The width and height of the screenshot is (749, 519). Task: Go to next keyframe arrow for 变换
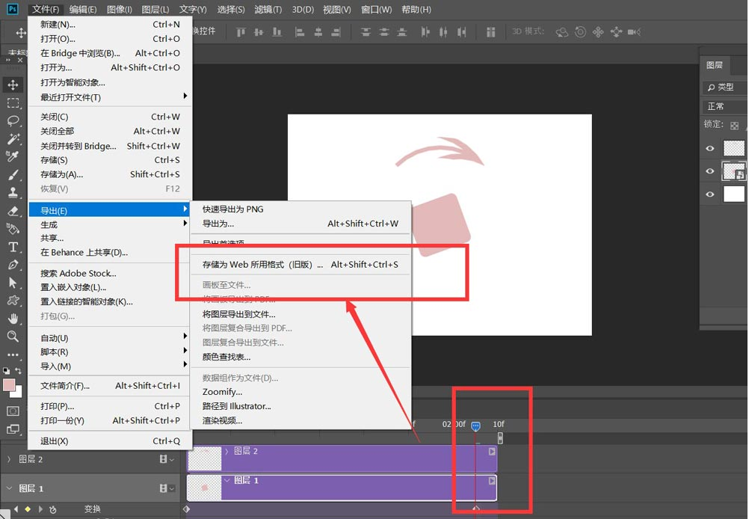[40, 509]
